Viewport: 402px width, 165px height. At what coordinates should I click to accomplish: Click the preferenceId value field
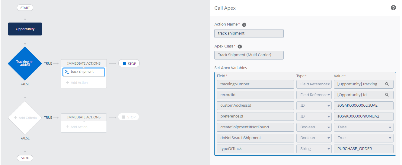pyautogui.click(x=363, y=116)
